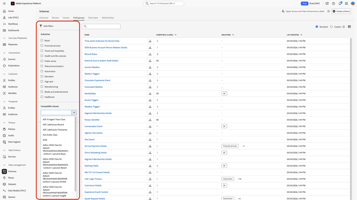
Task: Click the Home sidebar icon
Action: [x=4, y=11]
